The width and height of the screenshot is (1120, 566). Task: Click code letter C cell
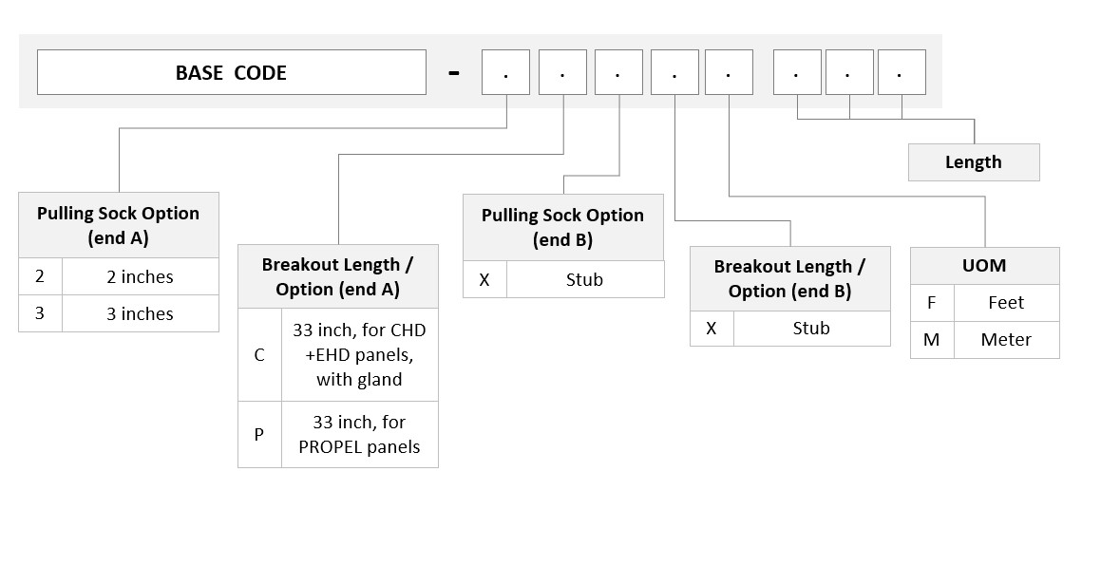point(259,355)
